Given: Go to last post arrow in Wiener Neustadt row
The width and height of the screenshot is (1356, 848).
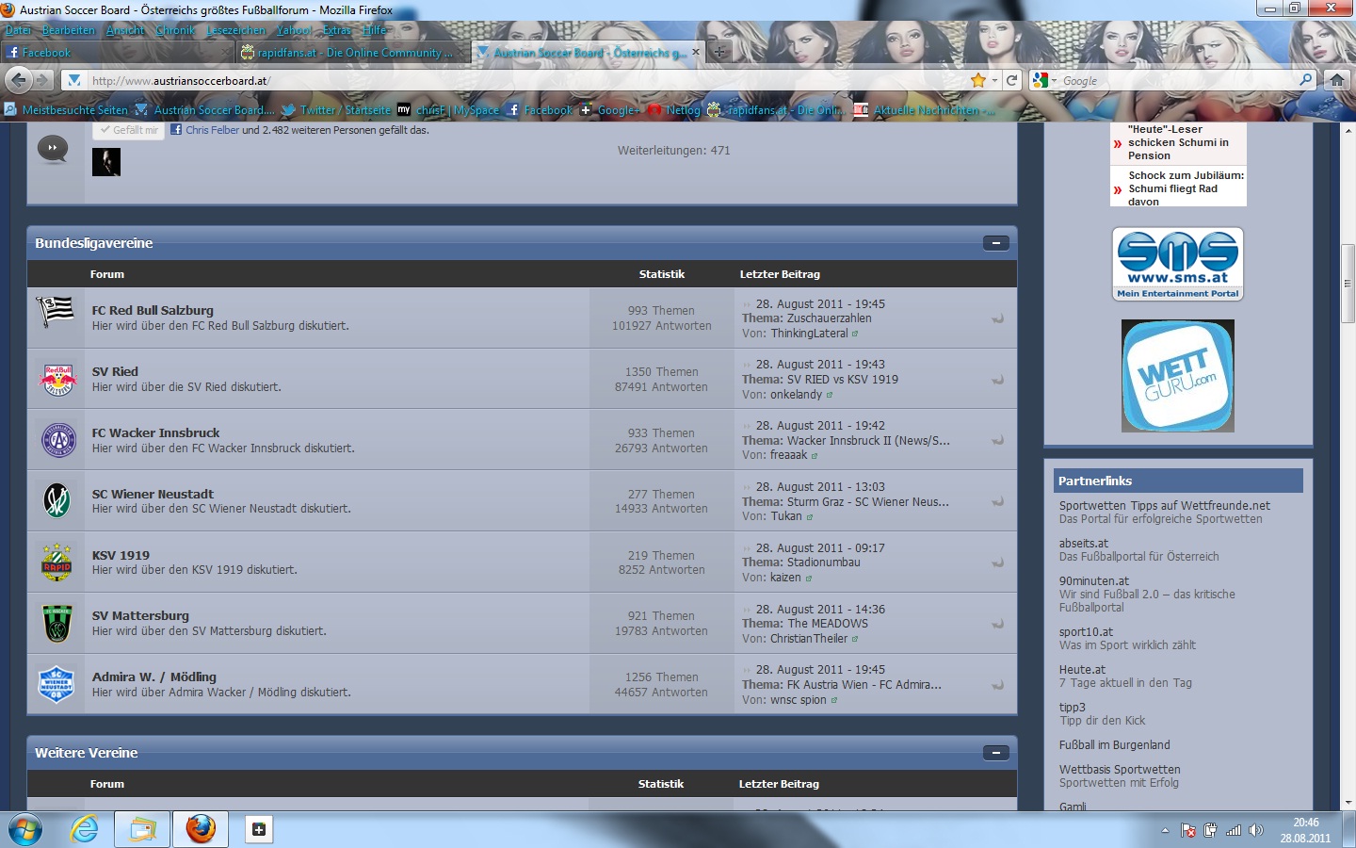Looking at the screenshot, I should click(x=997, y=501).
